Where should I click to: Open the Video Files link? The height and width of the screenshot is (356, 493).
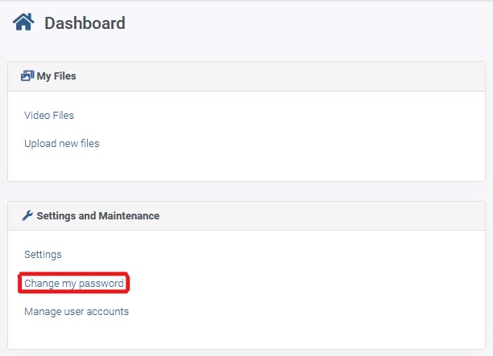(x=49, y=116)
